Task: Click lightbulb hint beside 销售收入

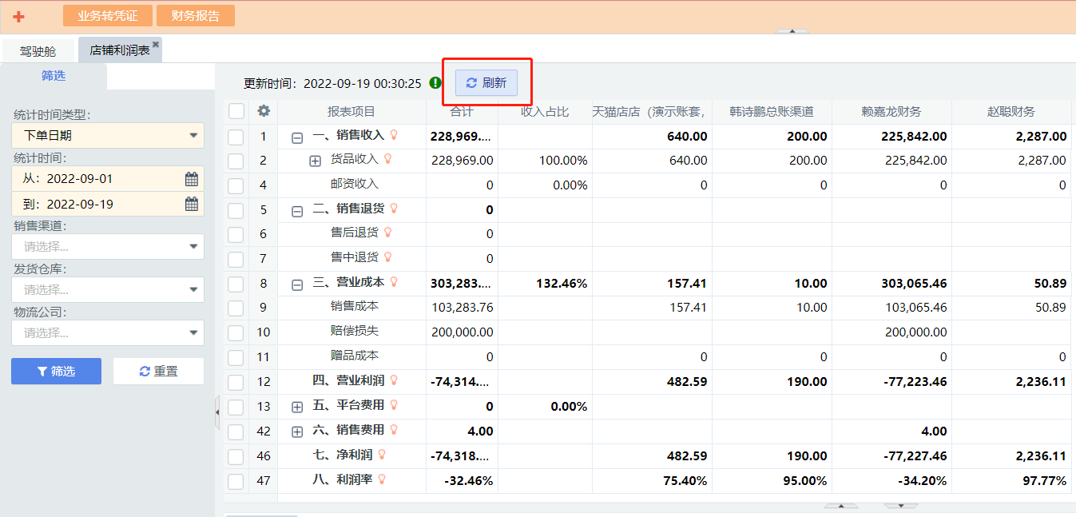Action: coord(393,135)
